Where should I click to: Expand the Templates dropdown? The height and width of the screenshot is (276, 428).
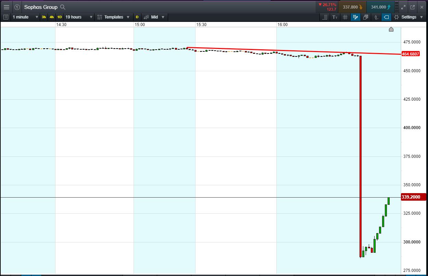113,17
